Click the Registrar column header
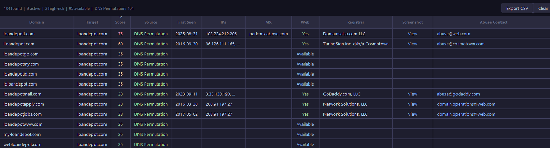550x148 pixels. click(356, 22)
